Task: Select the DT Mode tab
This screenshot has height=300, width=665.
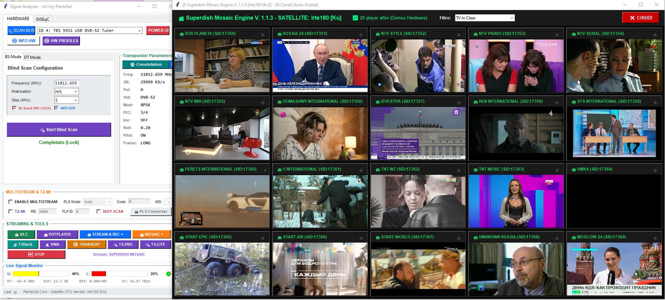Action: [32, 57]
